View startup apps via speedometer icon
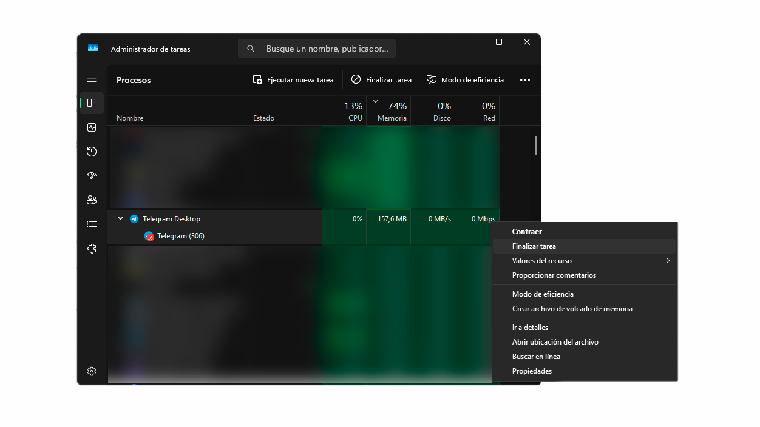The height and width of the screenshot is (427, 760). (x=92, y=176)
